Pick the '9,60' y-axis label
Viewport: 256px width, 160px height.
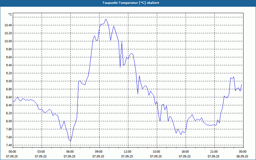tap(9, 57)
